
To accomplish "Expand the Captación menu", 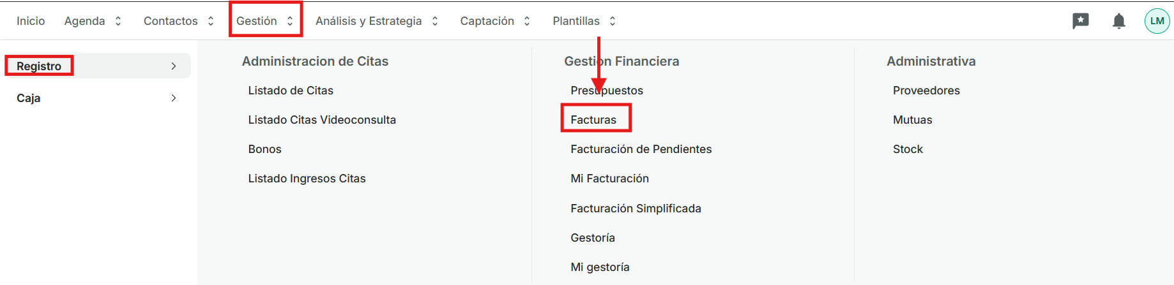I will (x=495, y=21).
